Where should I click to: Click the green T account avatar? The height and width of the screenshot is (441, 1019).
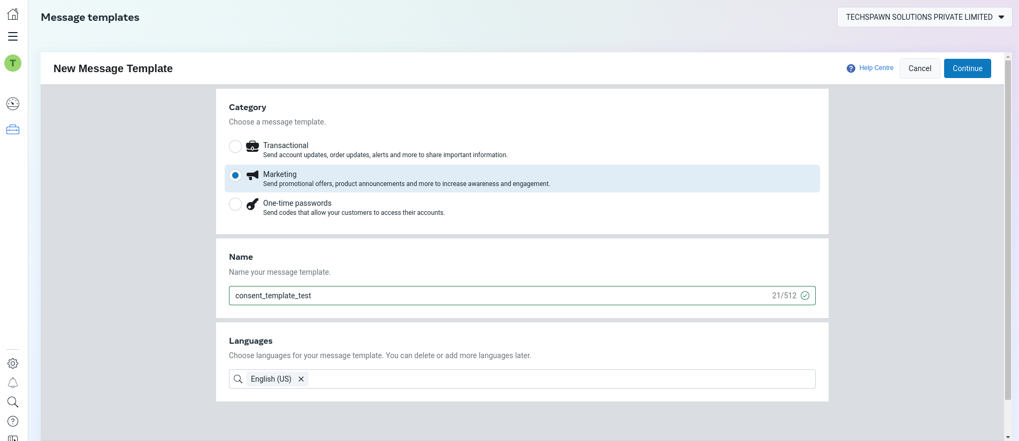point(13,63)
